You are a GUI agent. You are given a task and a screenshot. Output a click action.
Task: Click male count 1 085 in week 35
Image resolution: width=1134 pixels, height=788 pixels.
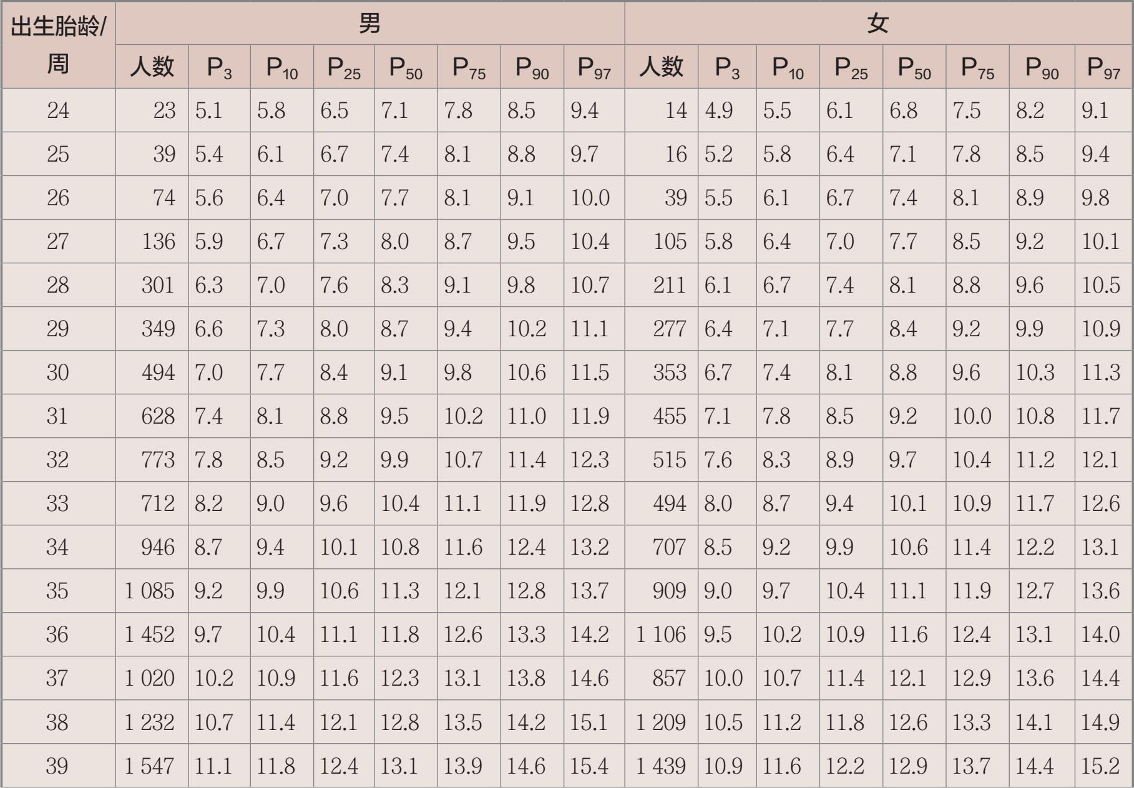tap(150, 591)
